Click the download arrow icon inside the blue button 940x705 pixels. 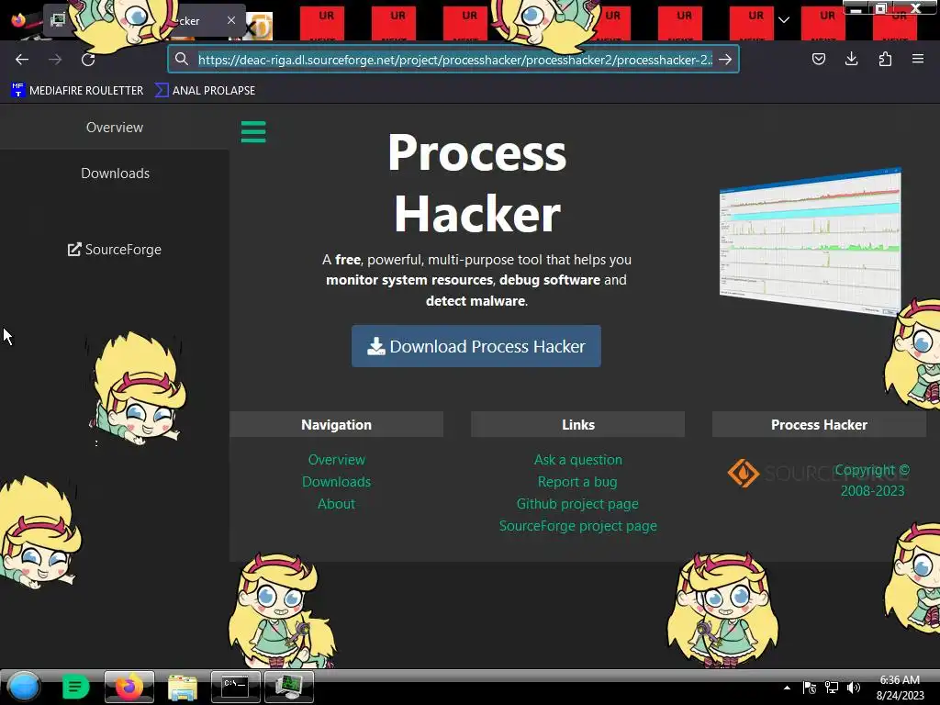(375, 346)
